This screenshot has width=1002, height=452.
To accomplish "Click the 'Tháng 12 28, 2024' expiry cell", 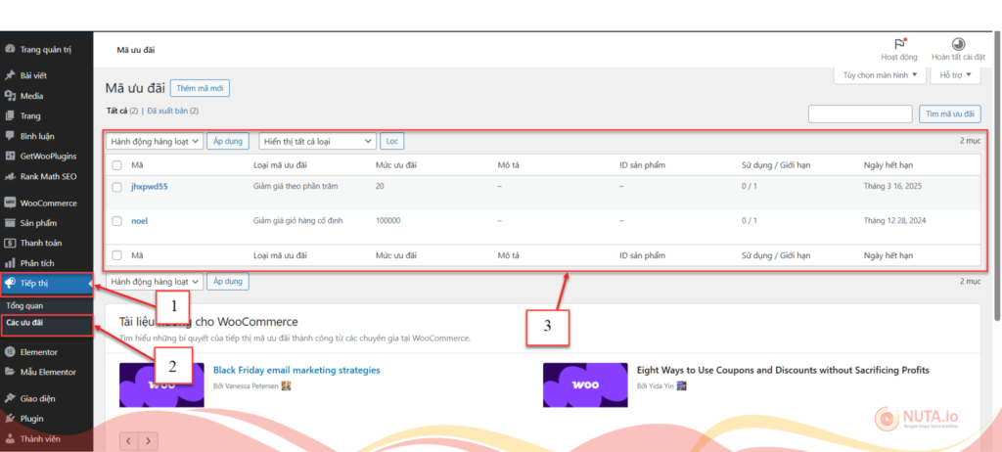I will pos(894,220).
